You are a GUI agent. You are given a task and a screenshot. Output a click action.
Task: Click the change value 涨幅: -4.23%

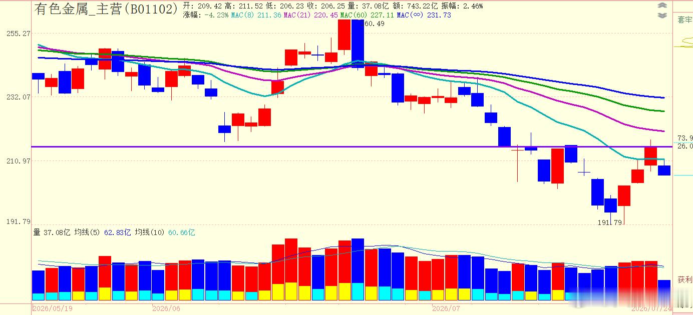[206, 15]
